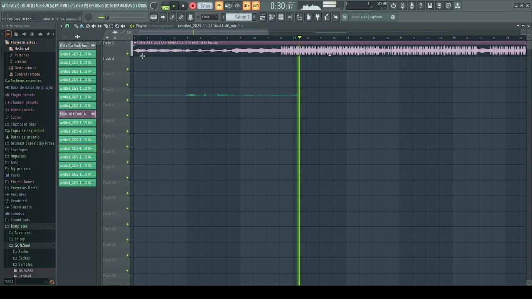Open pattern list arrow left of Patrón 1
Image resolution: width=532 pixels, height=299 pixels.
pos(223,17)
